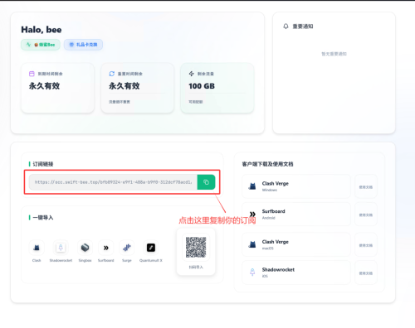The height and width of the screenshot is (328, 415).
Task: Import subscription into Shadowrocket via its icon
Action: (61, 248)
